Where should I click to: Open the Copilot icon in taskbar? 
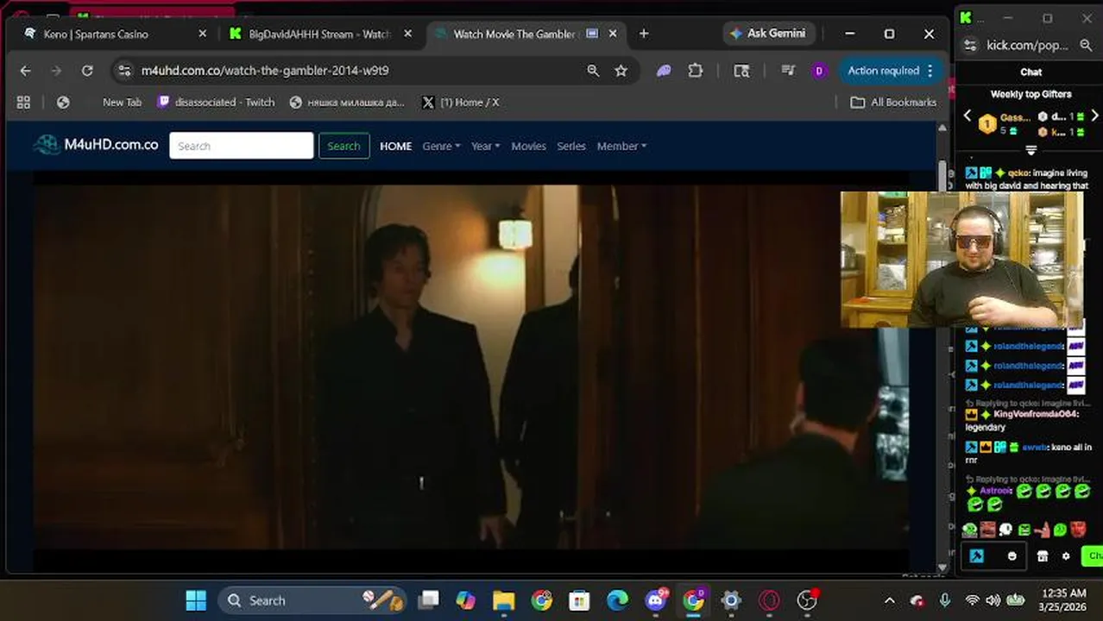click(x=465, y=600)
